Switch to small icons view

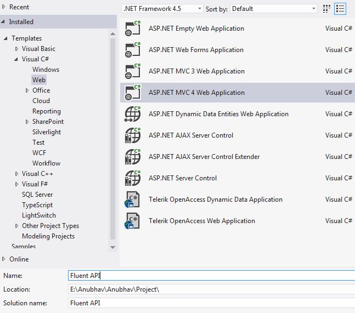327,9
